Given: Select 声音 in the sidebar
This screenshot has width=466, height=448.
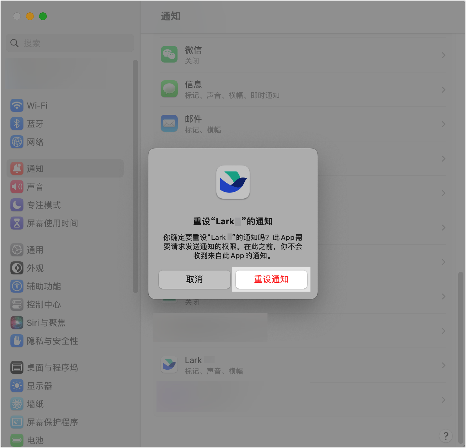Looking at the screenshot, I should pyautogui.click(x=35, y=187).
